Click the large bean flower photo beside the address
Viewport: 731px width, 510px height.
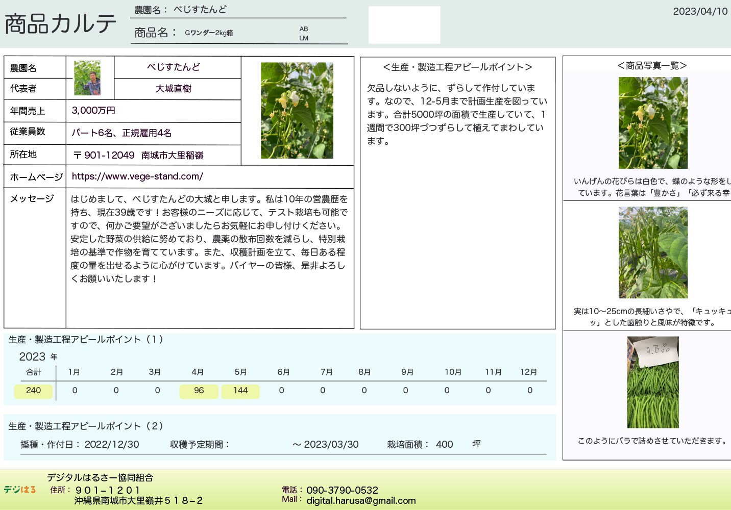tap(297, 110)
